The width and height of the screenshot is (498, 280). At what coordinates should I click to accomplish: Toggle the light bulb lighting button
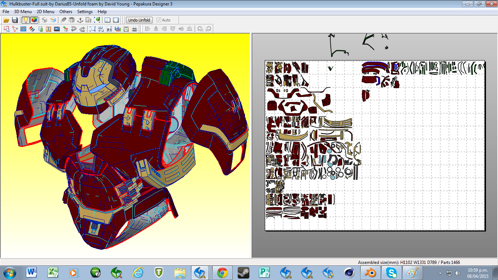25,20
